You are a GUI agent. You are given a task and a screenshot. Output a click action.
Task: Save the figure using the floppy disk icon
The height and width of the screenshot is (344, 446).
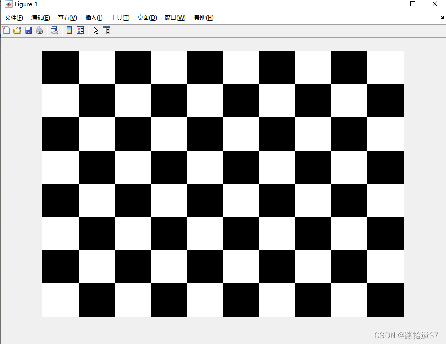(x=28, y=30)
